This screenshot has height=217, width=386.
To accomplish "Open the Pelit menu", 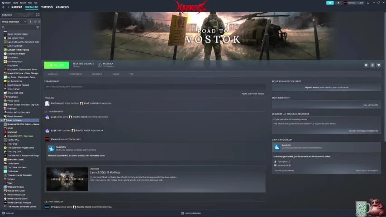I will [x=30, y=3].
